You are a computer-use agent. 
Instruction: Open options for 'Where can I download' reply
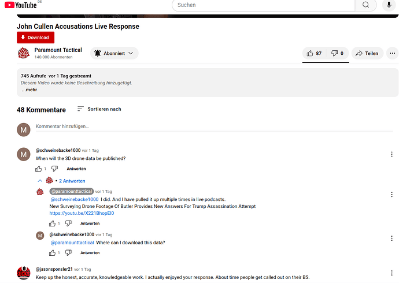[x=391, y=239]
